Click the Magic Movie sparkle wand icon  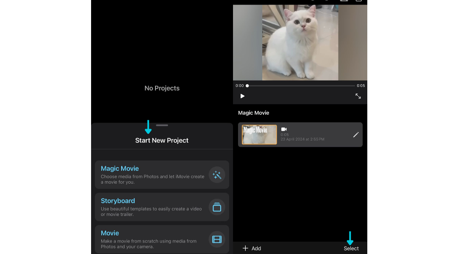pyautogui.click(x=216, y=175)
